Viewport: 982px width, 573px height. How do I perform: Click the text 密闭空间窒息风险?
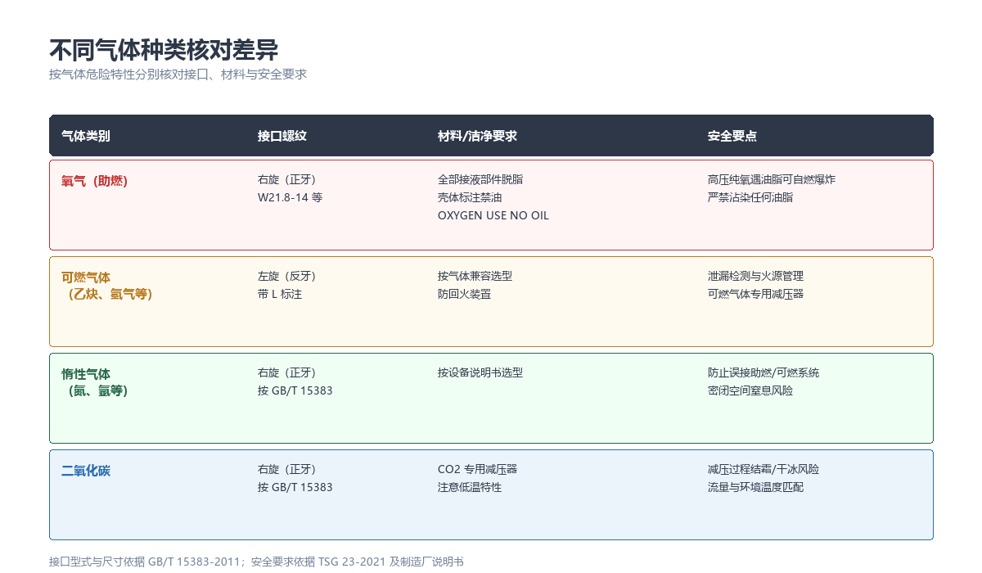point(750,390)
